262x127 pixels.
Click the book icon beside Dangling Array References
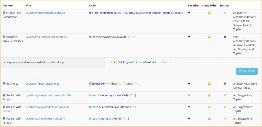4,37
